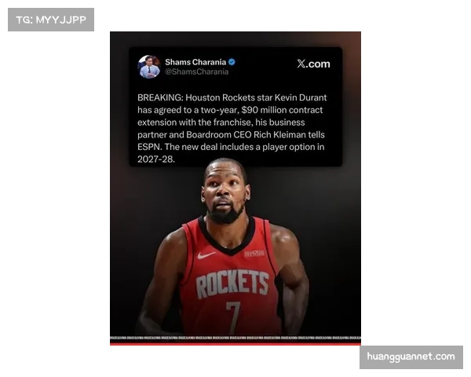Click the jersey number 7
Image resolution: width=471 pixels, height=377 pixels.
233,315
